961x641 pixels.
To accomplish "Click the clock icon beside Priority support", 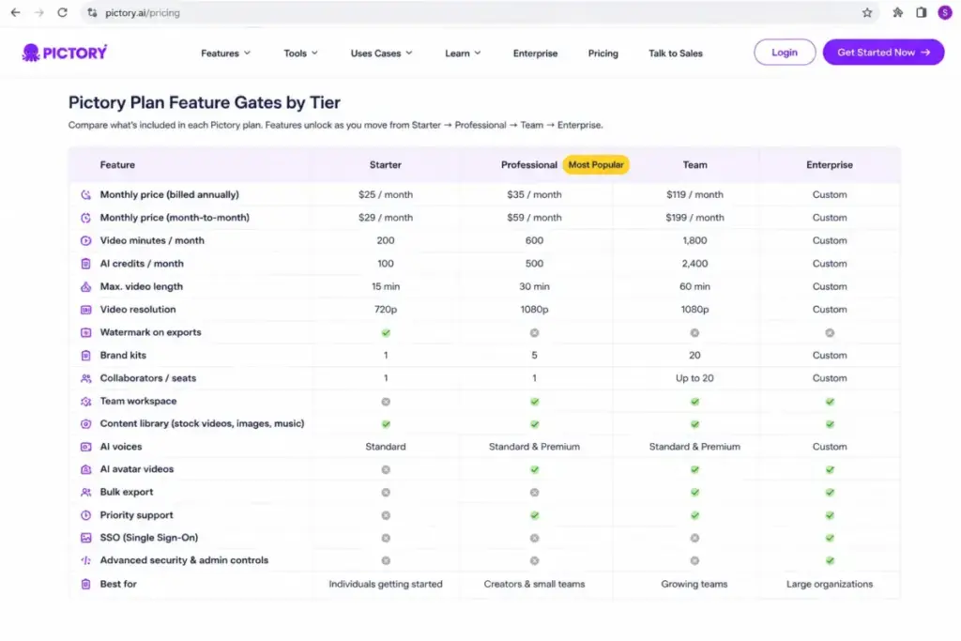I will pos(85,515).
